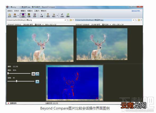Image resolution: width=156 pixels, height=113 pixels.
Task: Click the right deer image preview
Action: 102,44
